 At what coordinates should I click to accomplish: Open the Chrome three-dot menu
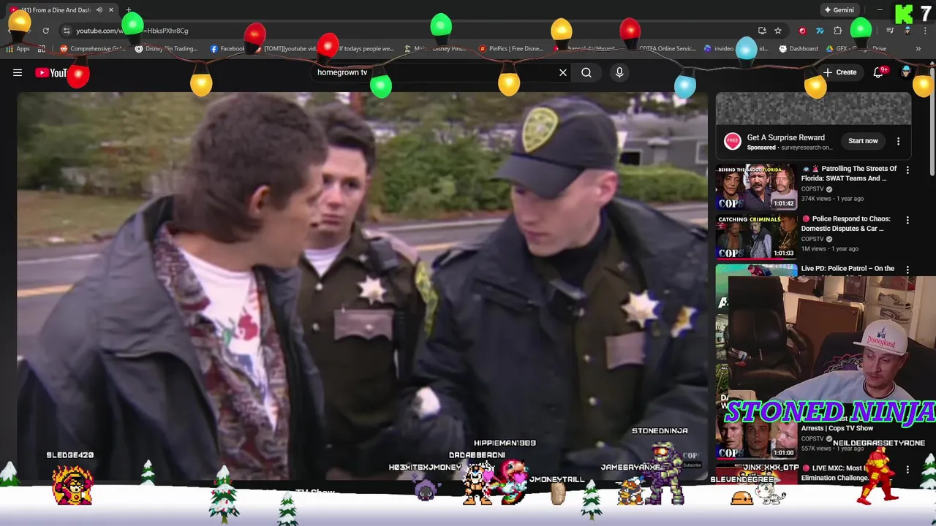coord(925,31)
